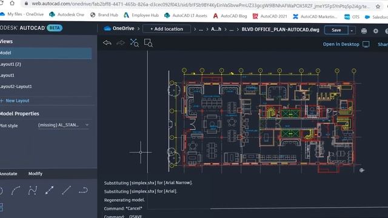388x218 pixels.
Task: Click the Open in Desktop monitor icon
Action: tap(366, 44)
